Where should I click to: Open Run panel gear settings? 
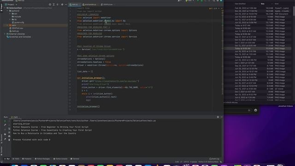(x=218, y=117)
